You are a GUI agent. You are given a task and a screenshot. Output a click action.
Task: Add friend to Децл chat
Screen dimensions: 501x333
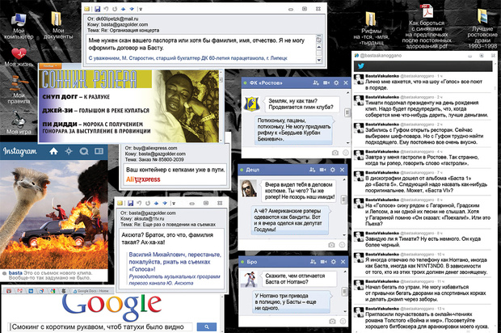(x=313, y=170)
